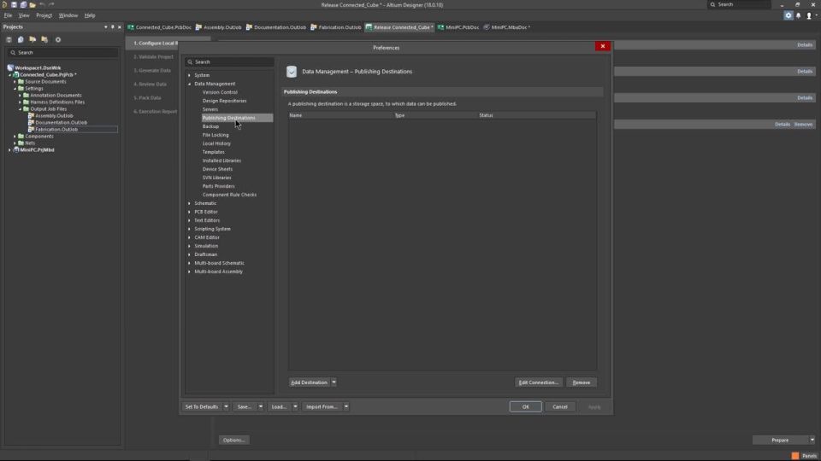Open Import From dropdown arrow
Screen dimensions: 821x461
coord(346,406)
